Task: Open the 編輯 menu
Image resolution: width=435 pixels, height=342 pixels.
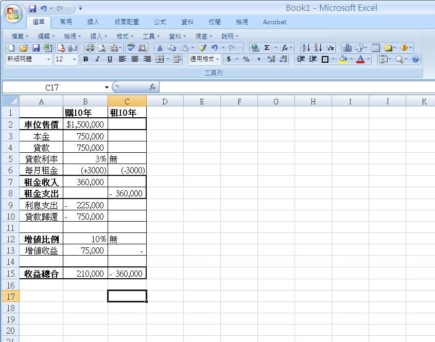Action: tap(46, 37)
